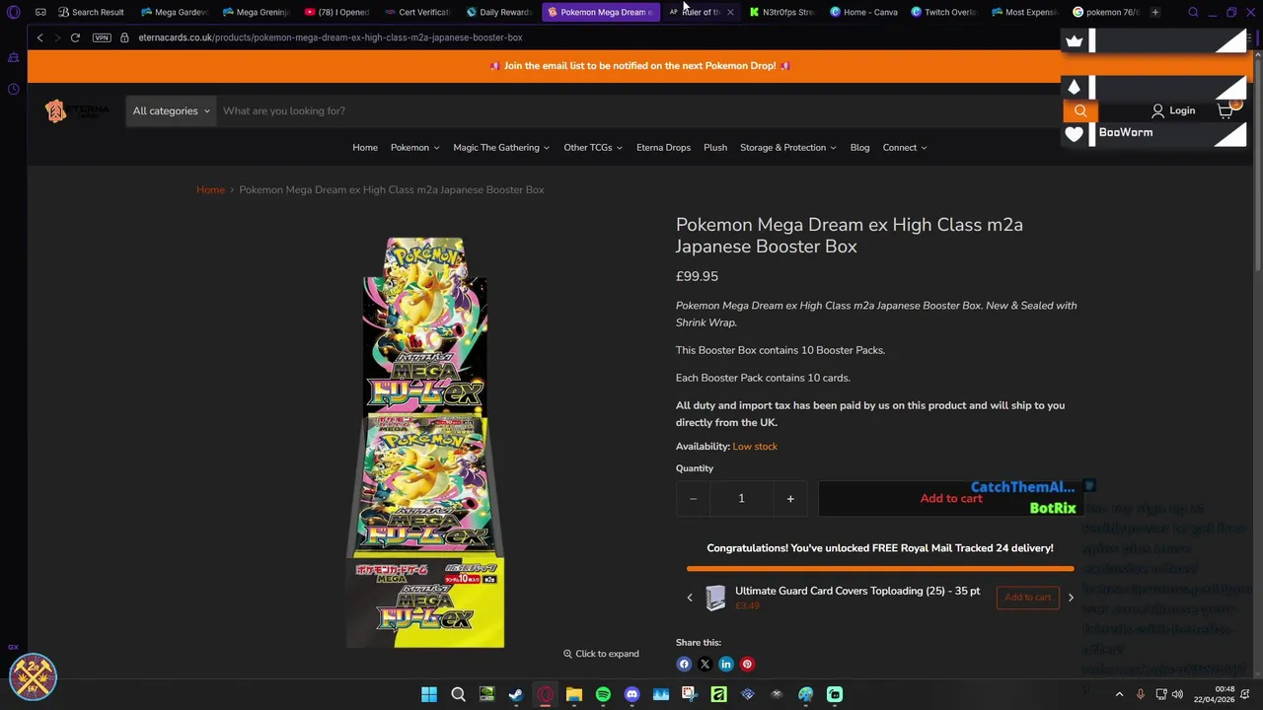
Task: Open Plush navigation item
Action: (715, 148)
